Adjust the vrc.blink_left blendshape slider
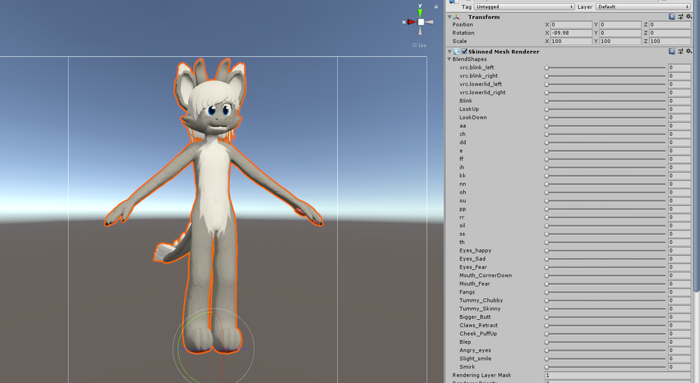The height and width of the screenshot is (383, 700). pos(605,67)
